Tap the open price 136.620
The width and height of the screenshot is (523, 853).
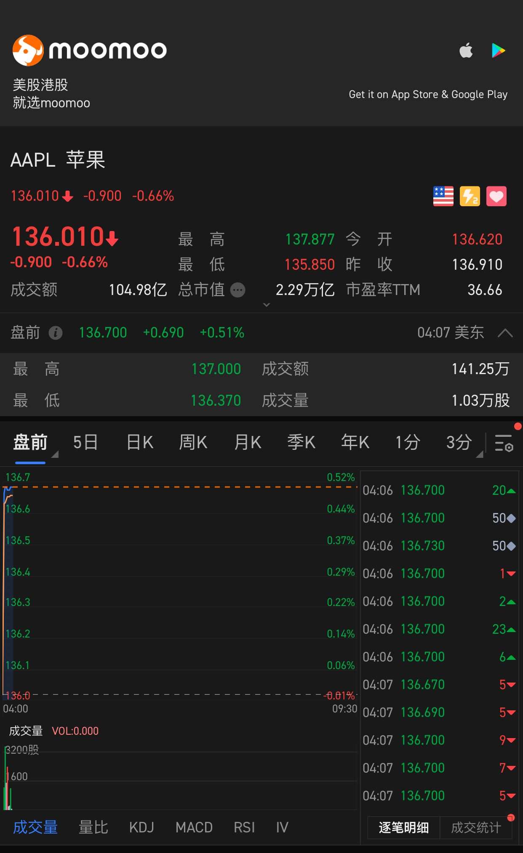(477, 239)
